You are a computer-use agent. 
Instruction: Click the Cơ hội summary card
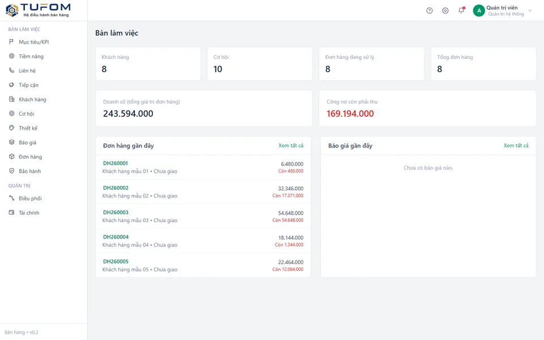[260, 64]
